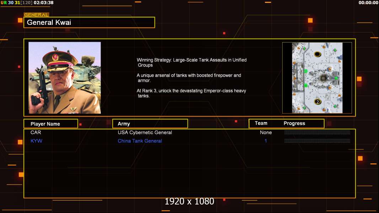Click KYW's loading progress bar

317,141
